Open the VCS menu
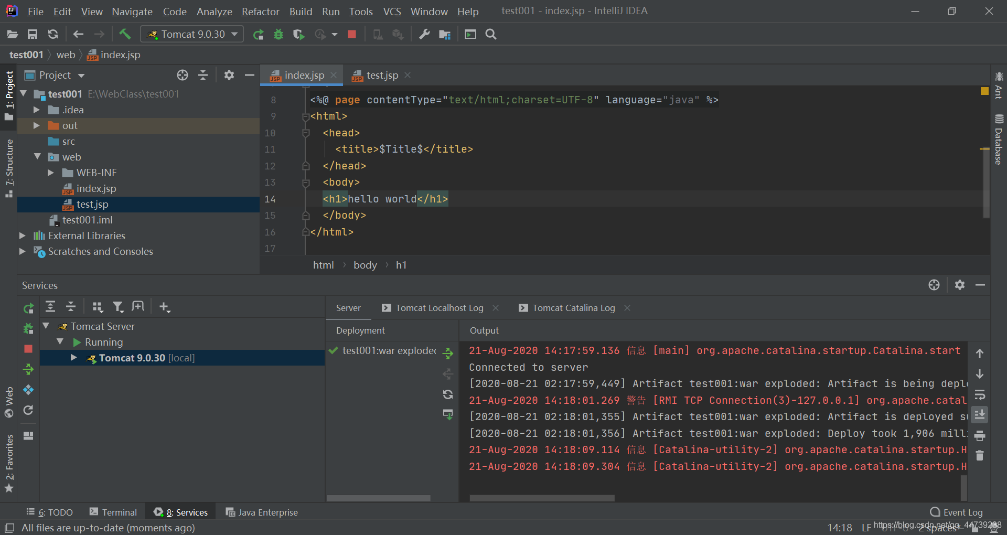Screen dimensions: 1007x535 (392, 12)
